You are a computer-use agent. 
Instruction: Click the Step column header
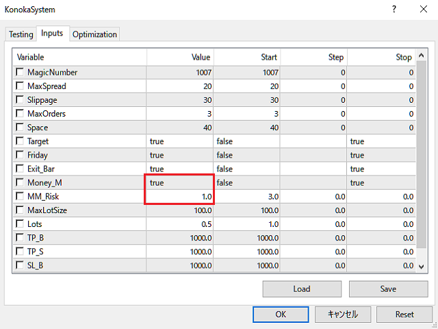point(314,58)
